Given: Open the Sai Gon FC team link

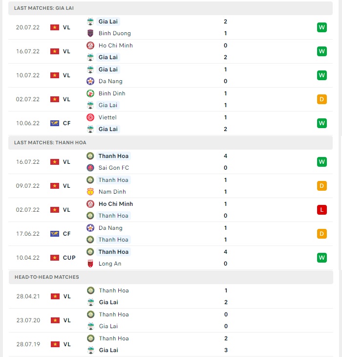Looking at the screenshot, I should pyautogui.click(x=114, y=168).
